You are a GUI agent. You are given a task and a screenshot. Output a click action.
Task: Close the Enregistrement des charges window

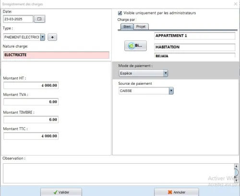(236, 4)
